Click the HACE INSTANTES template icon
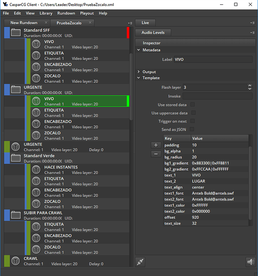Screen dimensions: 258x276 36,170
